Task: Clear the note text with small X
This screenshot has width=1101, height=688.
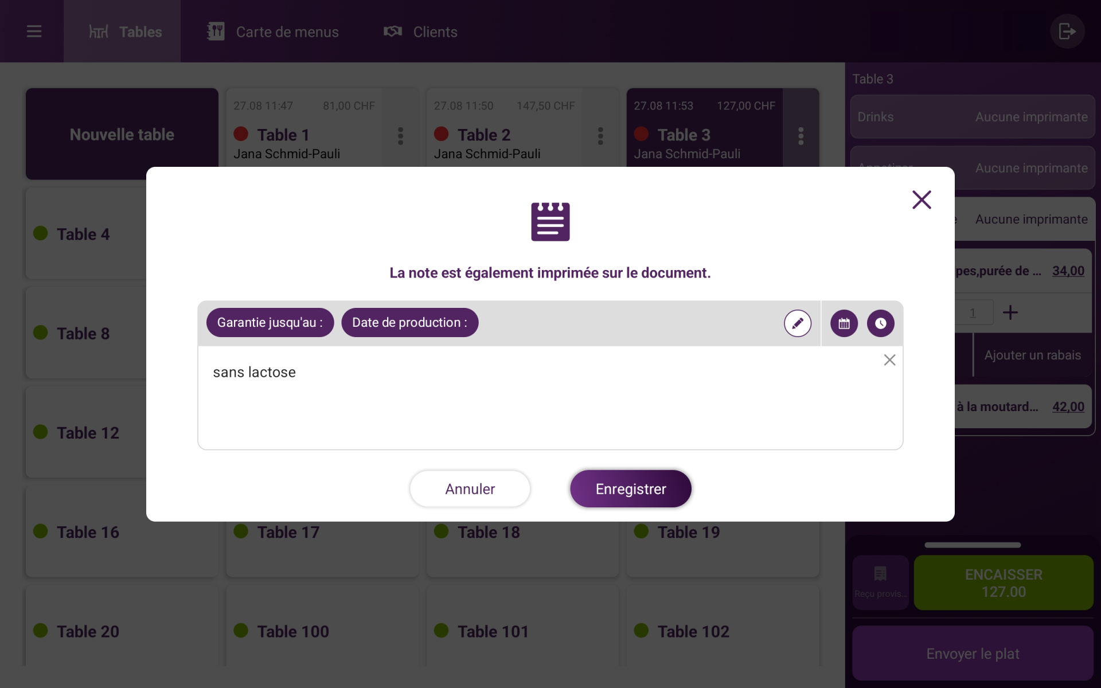Action: pos(889,360)
